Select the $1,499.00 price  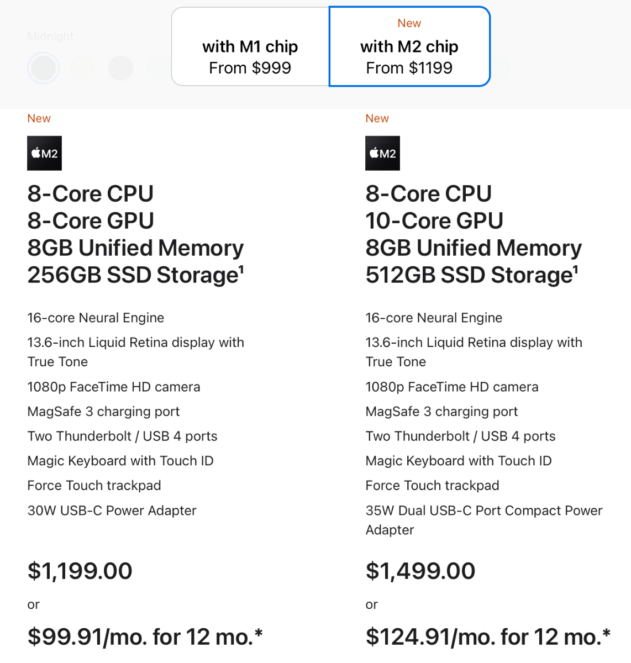click(420, 571)
